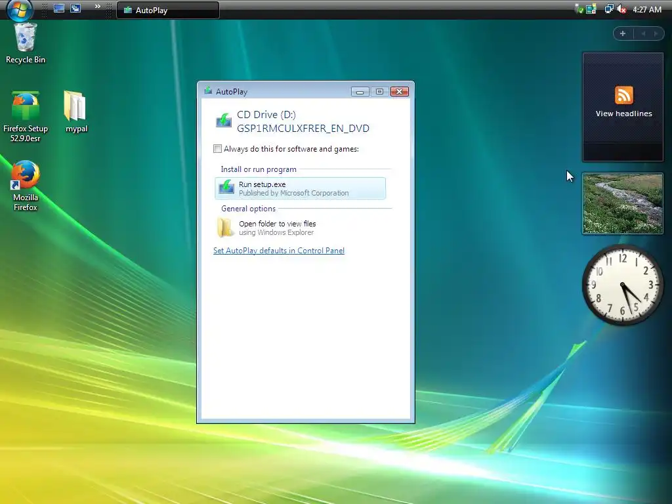The width and height of the screenshot is (672, 504).
Task: Click View headlines RSS feed icon
Action: tap(623, 95)
